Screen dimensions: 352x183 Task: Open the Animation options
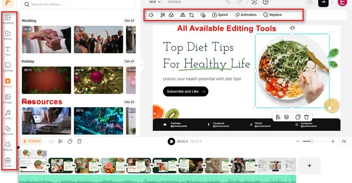(246, 15)
